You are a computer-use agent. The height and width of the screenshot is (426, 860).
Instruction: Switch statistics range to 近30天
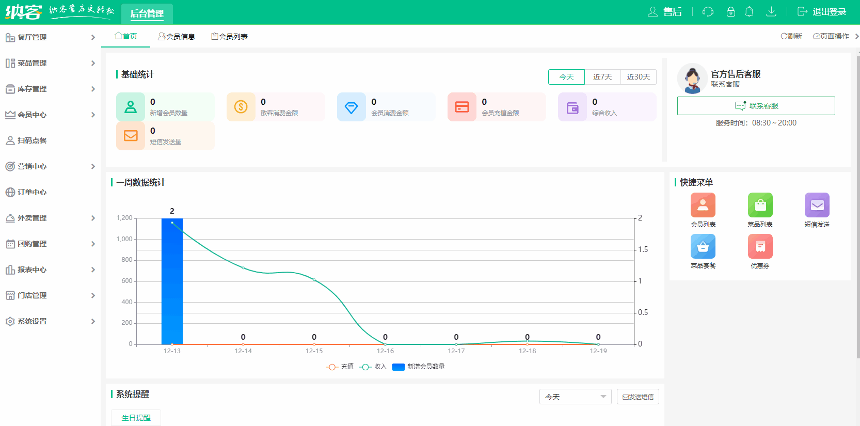point(638,77)
